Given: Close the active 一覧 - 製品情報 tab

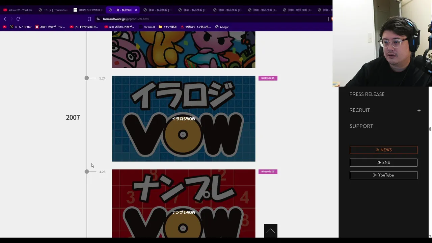Looking at the screenshot, I should pos(136,10).
